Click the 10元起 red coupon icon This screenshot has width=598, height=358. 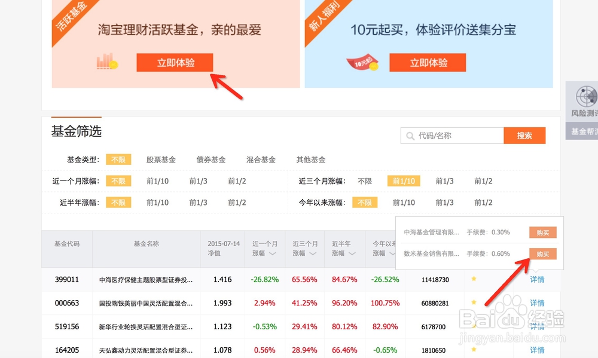click(363, 63)
